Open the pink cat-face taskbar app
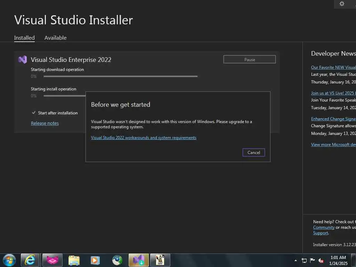Screen dimensions: 356x267 [52, 260]
